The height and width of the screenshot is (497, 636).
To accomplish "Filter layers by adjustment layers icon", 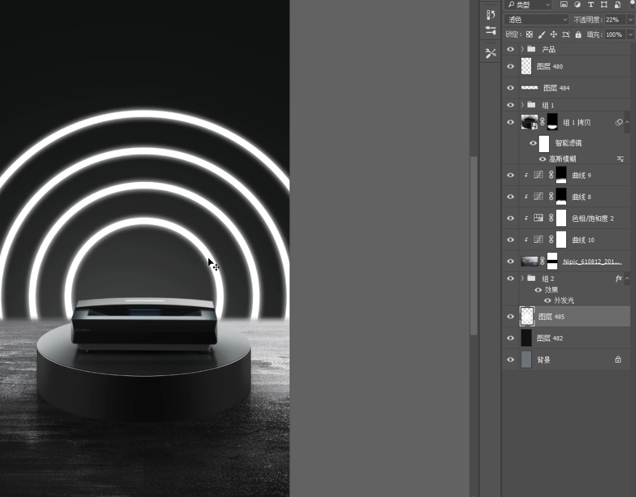I will tap(577, 4).
